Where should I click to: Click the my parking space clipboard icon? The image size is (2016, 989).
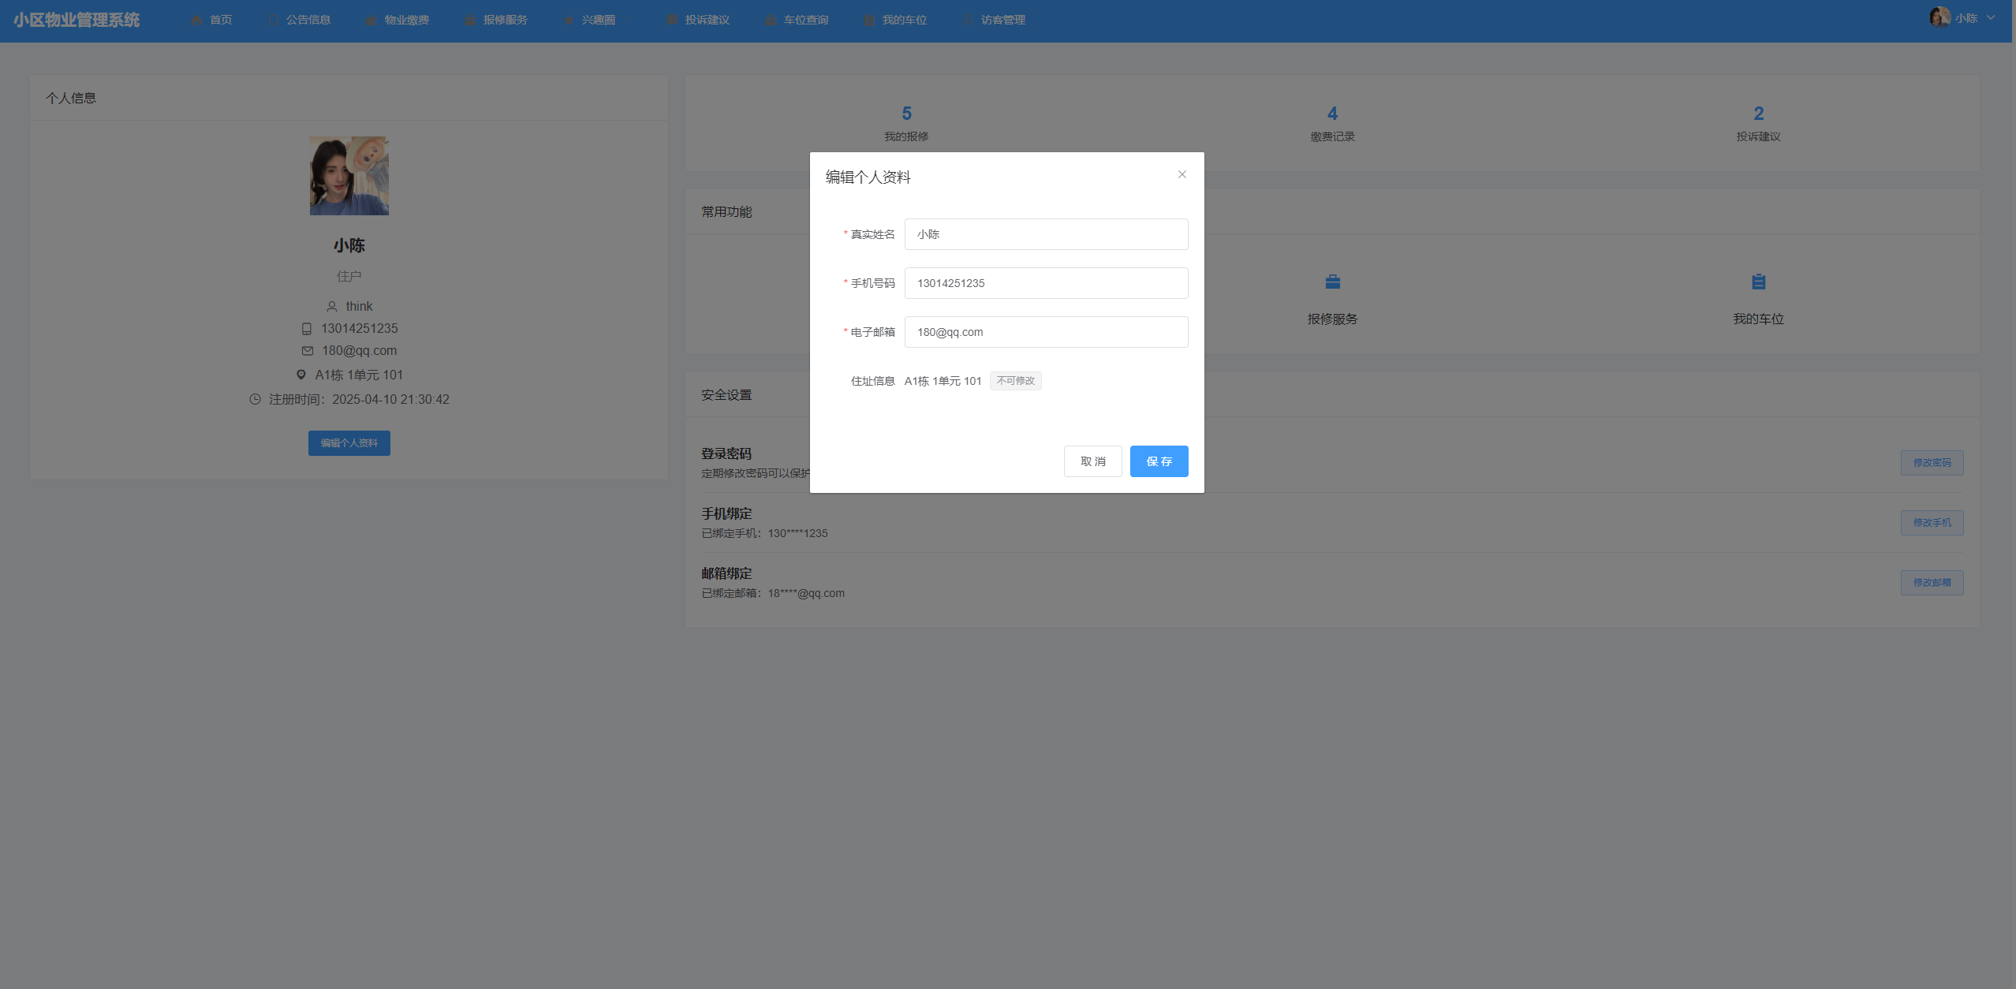click(x=1758, y=282)
